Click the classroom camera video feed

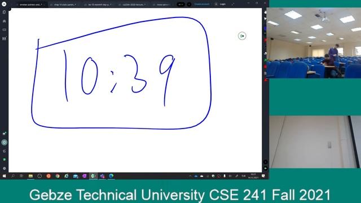(314, 43)
